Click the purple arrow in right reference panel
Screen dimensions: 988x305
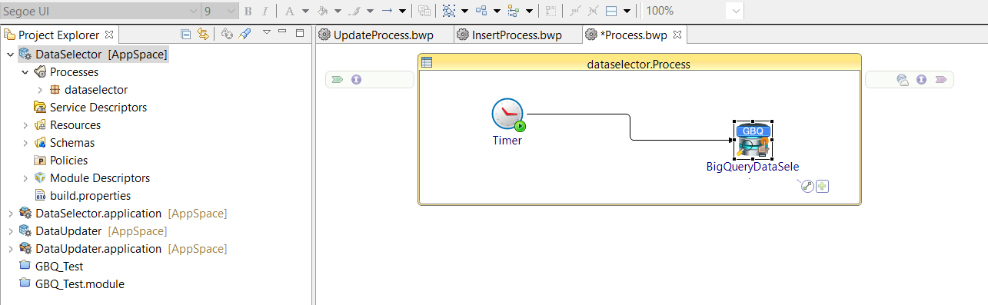(x=940, y=79)
